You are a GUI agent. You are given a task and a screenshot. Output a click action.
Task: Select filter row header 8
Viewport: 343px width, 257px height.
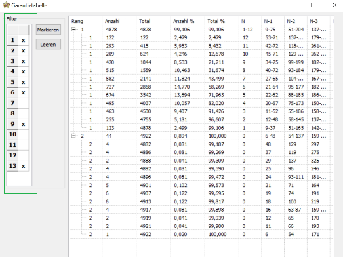tap(12, 113)
